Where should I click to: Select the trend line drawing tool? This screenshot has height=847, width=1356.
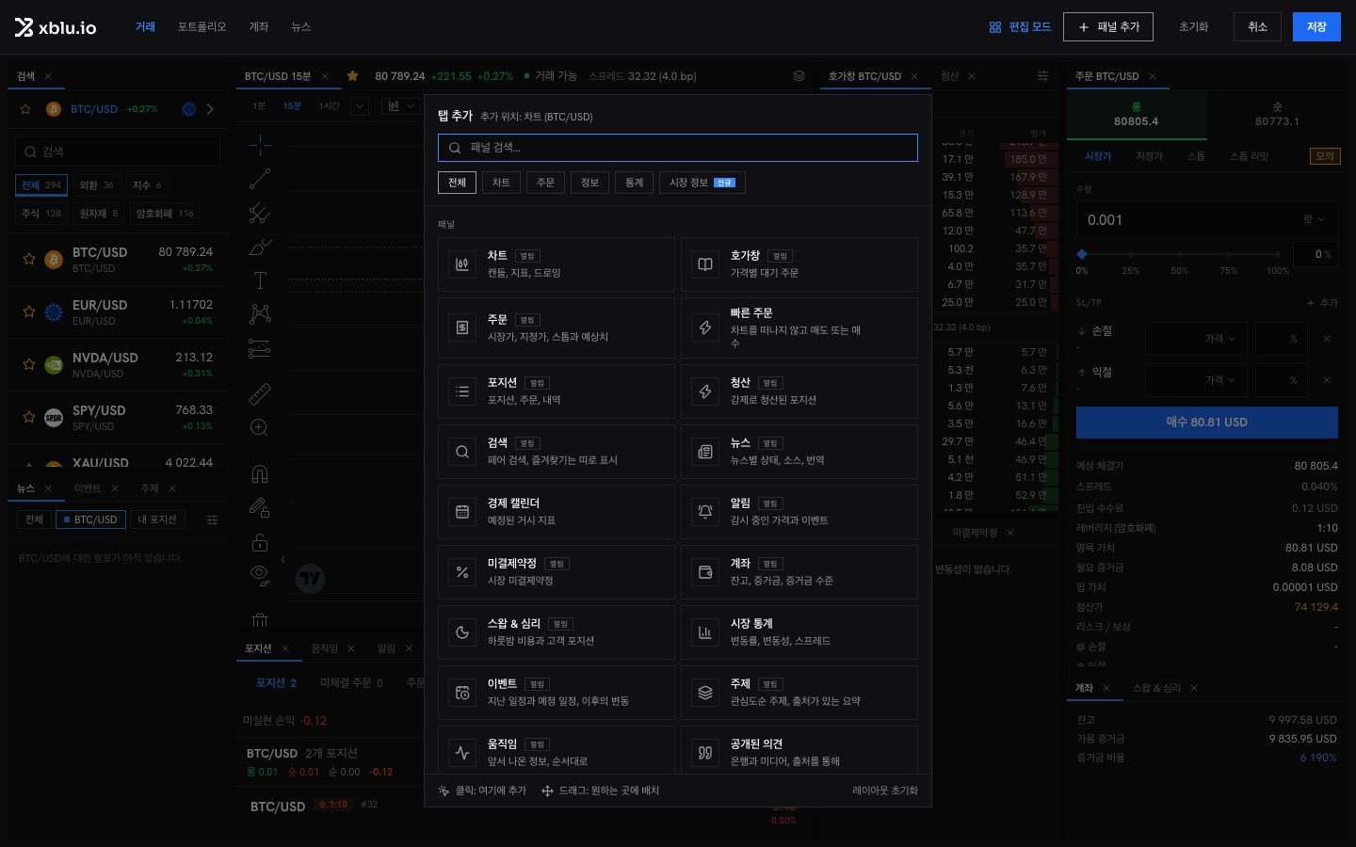pyautogui.click(x=260, y=179)
